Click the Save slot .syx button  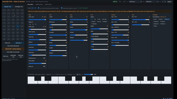(21, 56)
